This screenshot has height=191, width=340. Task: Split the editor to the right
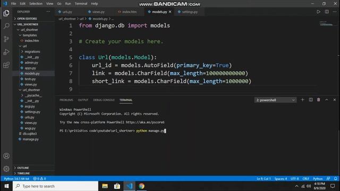point(327,12)
